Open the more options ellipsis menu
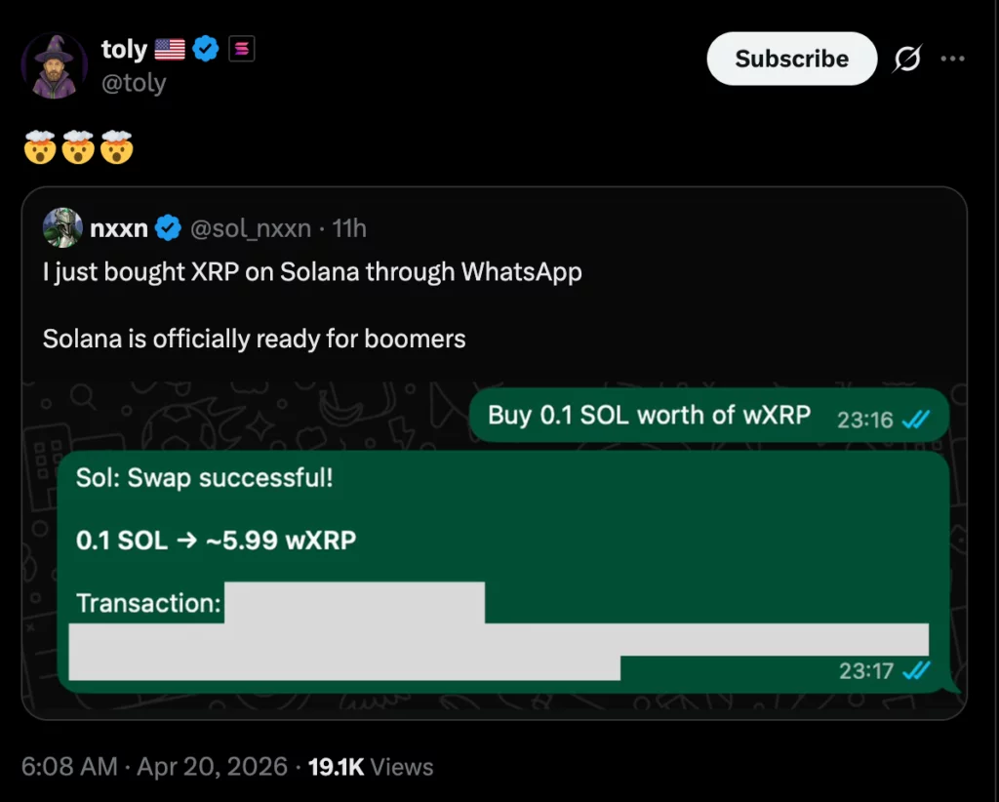Screen dimensions: 999x802 click(953, 59)
